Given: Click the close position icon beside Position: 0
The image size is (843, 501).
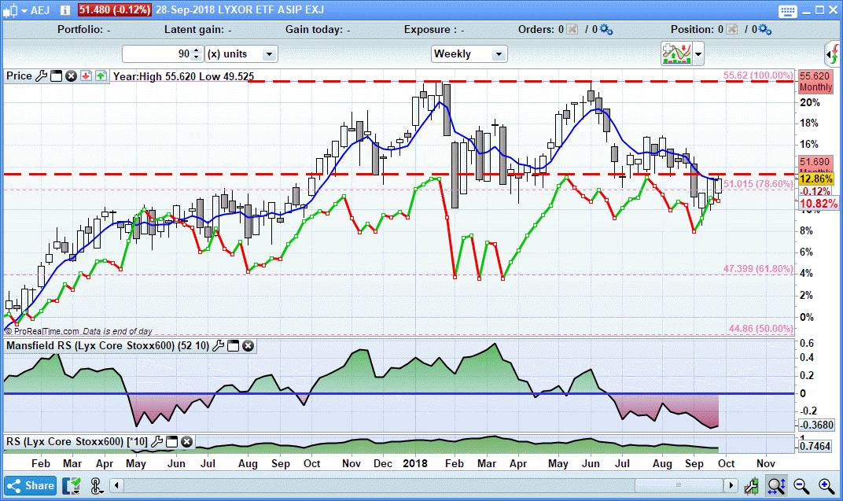Looking at the screenshot, I should point(731,30).
